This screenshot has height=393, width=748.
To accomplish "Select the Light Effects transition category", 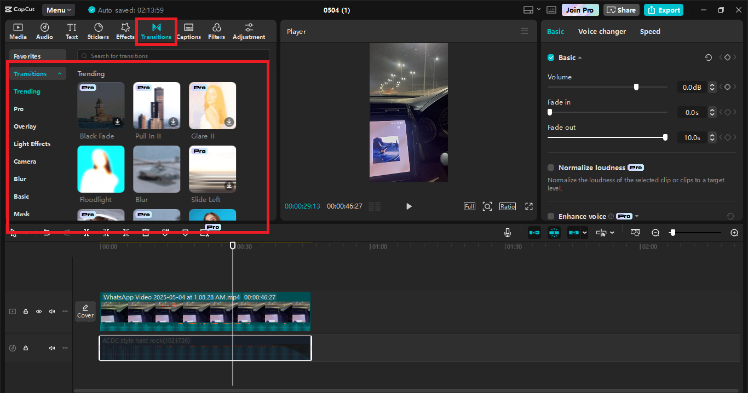I will (32, 144).
